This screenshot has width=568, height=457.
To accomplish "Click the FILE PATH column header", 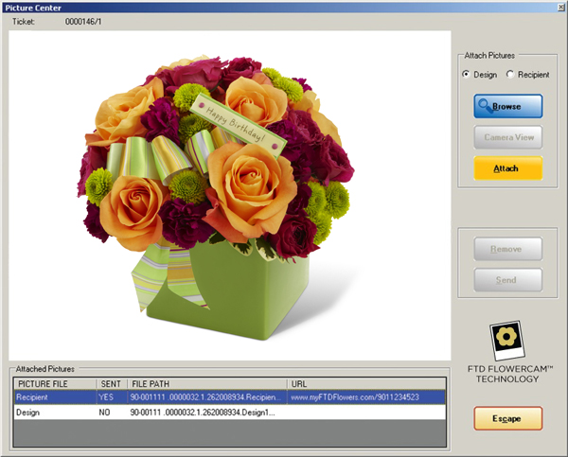I will click(x=206, y=384).
